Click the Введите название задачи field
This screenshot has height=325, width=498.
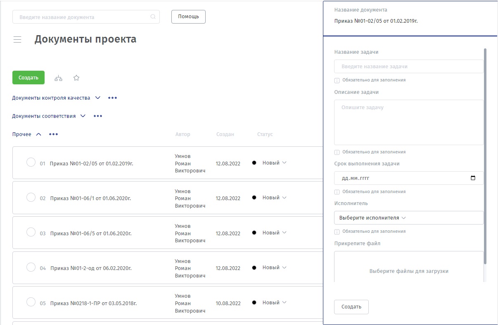(409, 67)
